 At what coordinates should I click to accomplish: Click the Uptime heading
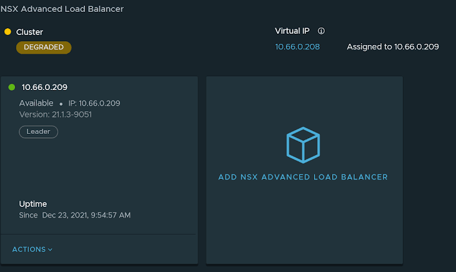pos(33,204)
